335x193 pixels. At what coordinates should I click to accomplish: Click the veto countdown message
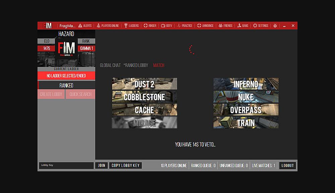click(x=195, y=145)
